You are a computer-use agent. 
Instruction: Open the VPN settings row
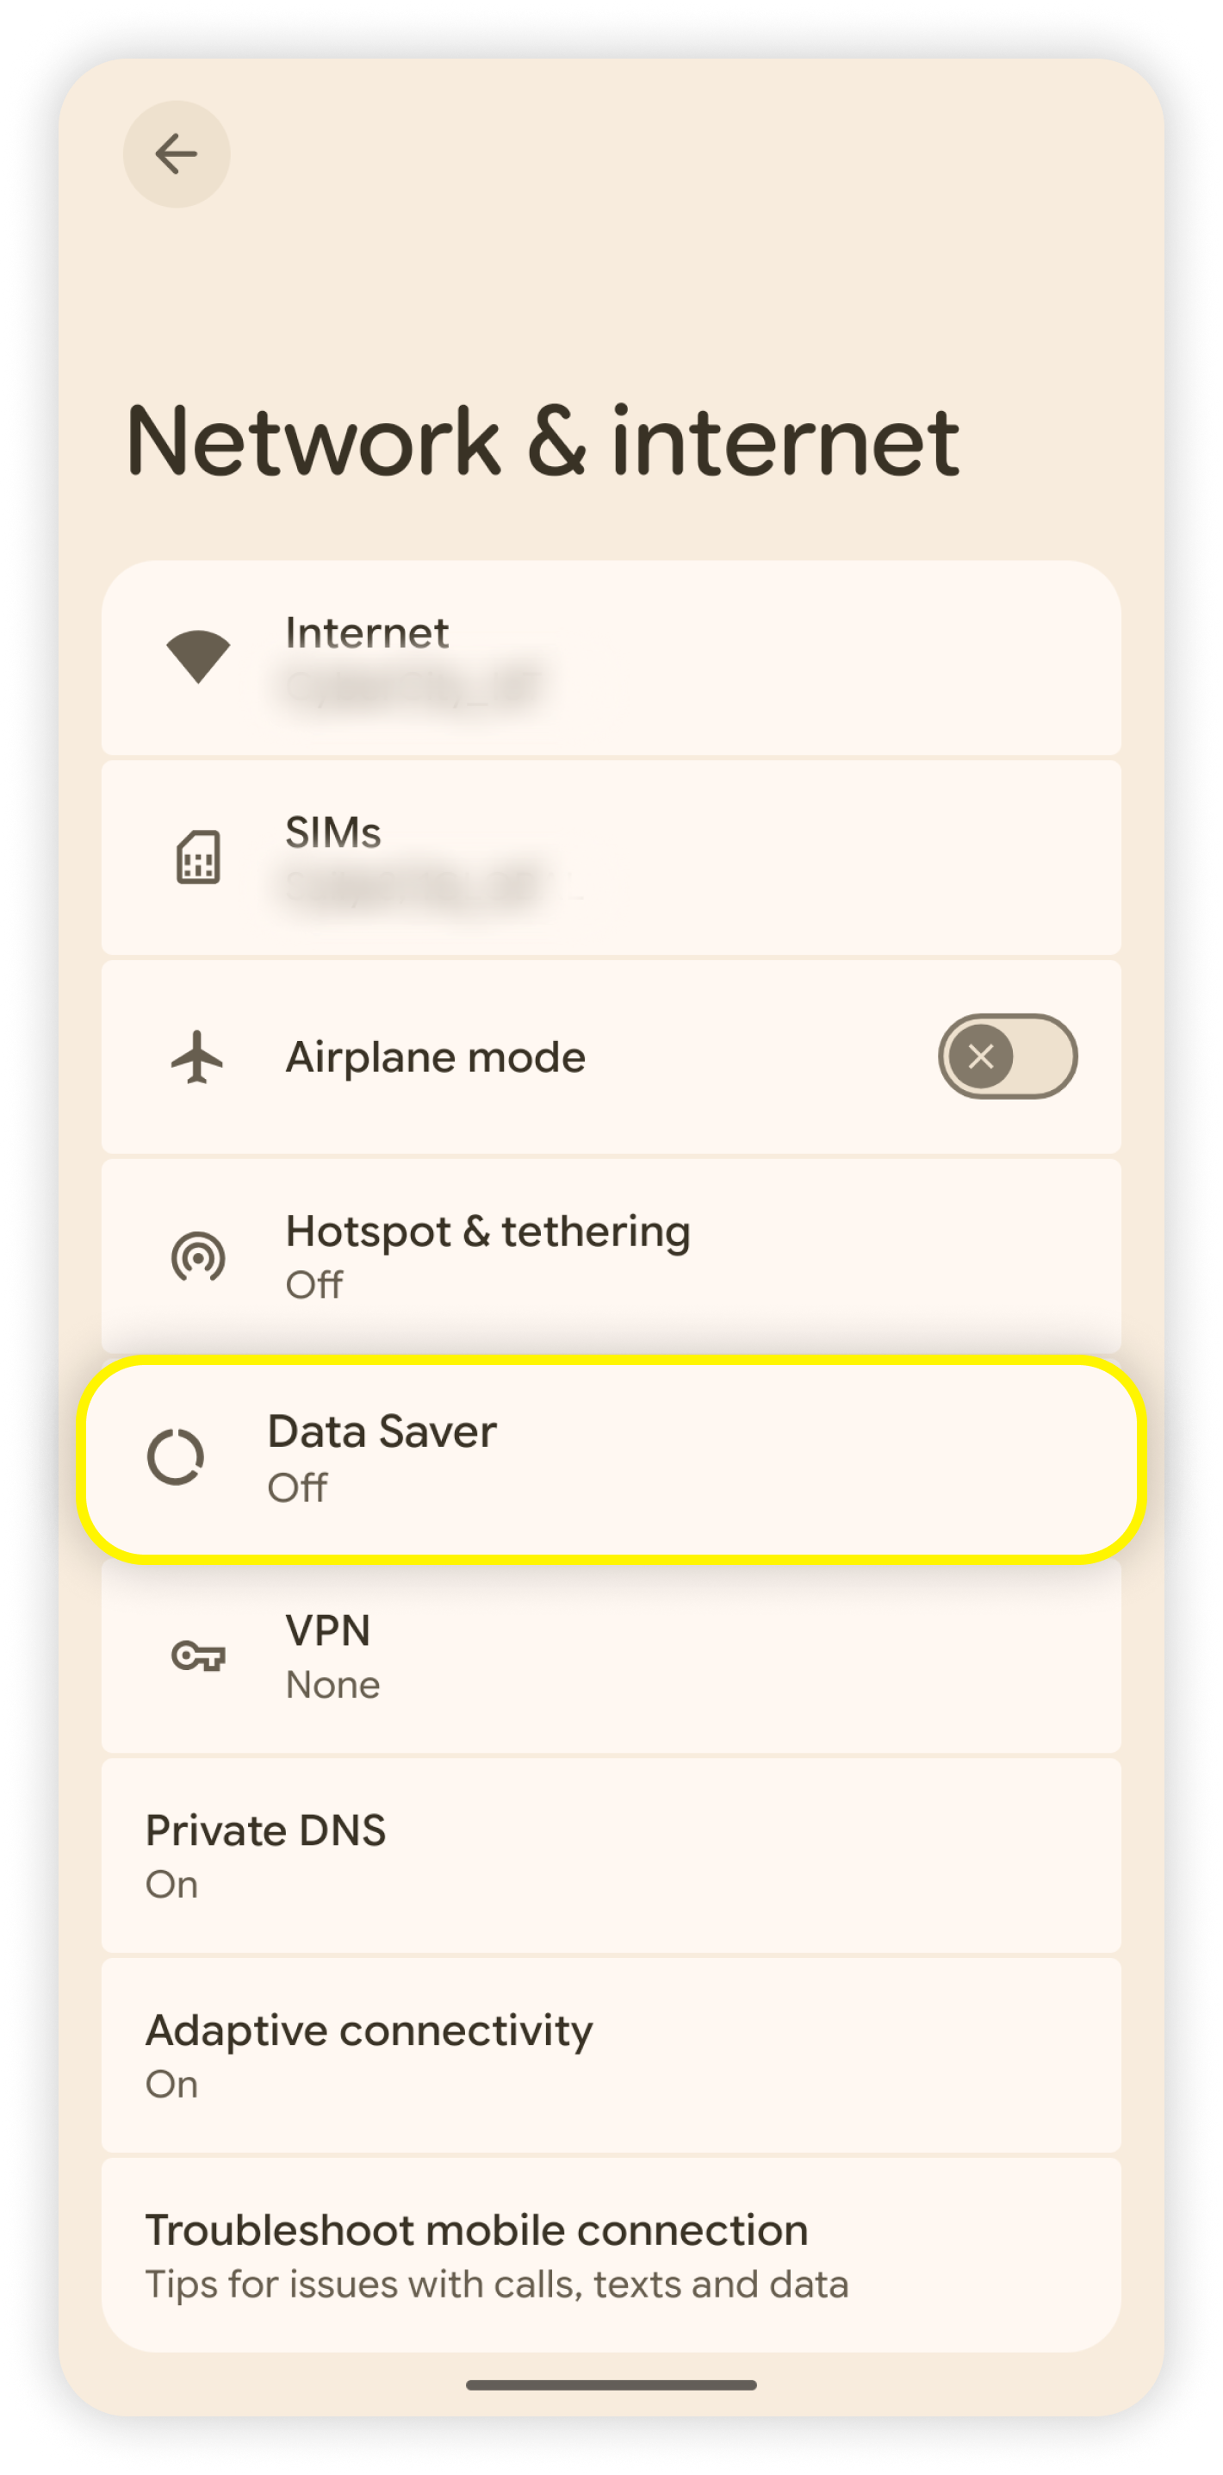point(611,1656)
